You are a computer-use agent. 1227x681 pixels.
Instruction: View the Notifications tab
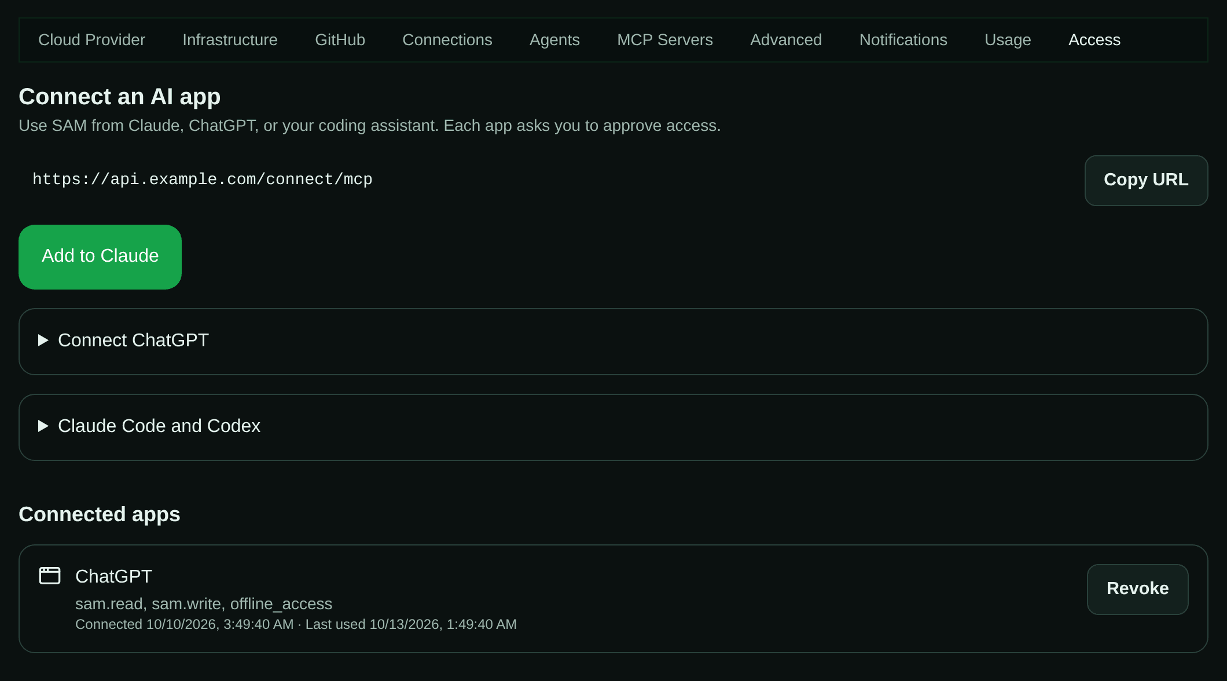[903, 40]
